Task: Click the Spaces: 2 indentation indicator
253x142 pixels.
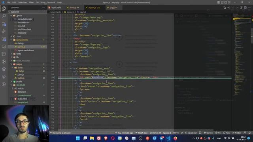Action: pyautogui.click(x=167, y=133)
